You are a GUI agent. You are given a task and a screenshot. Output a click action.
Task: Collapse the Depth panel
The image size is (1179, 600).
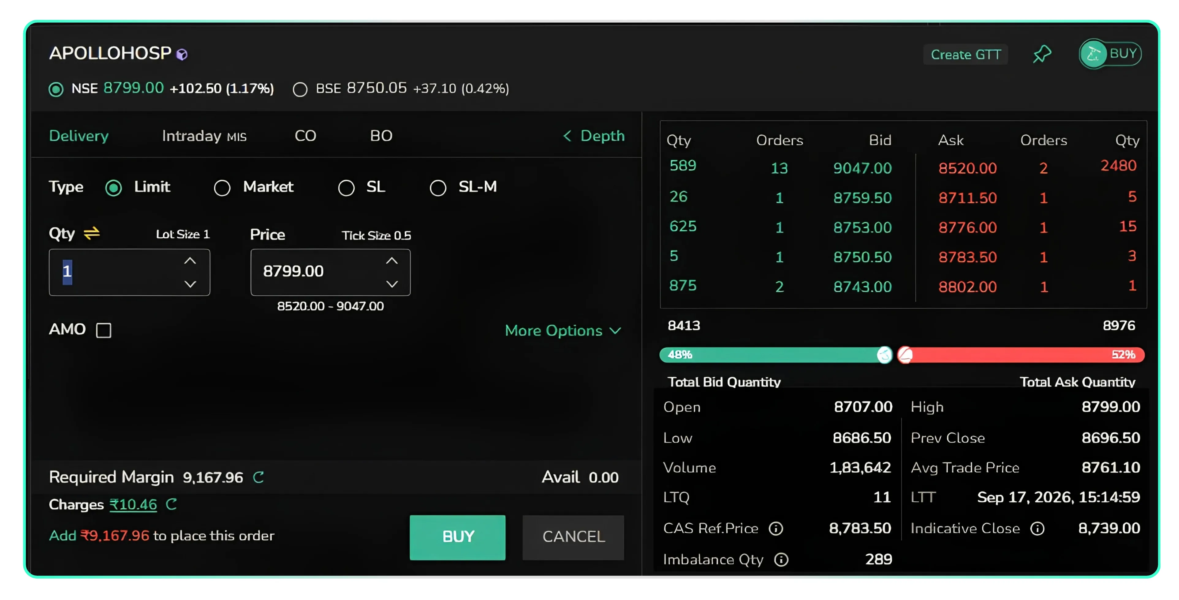(x=593, y=136)
